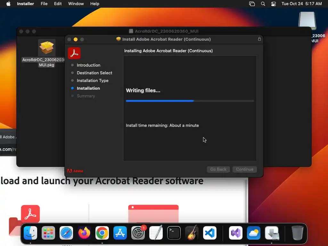
Task: Open TextEdit from the Dock
Action: (x=156, y=233)
